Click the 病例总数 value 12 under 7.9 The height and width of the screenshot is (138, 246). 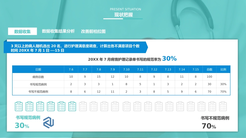112,77
